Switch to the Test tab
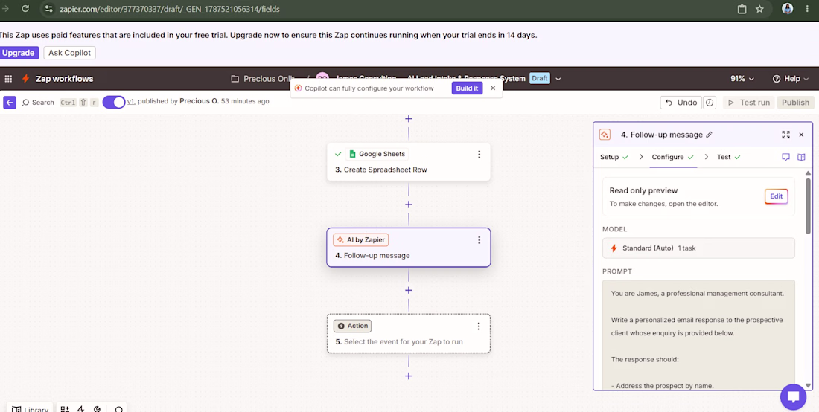The width and height of the screenshot is (819, 412). 729,157
